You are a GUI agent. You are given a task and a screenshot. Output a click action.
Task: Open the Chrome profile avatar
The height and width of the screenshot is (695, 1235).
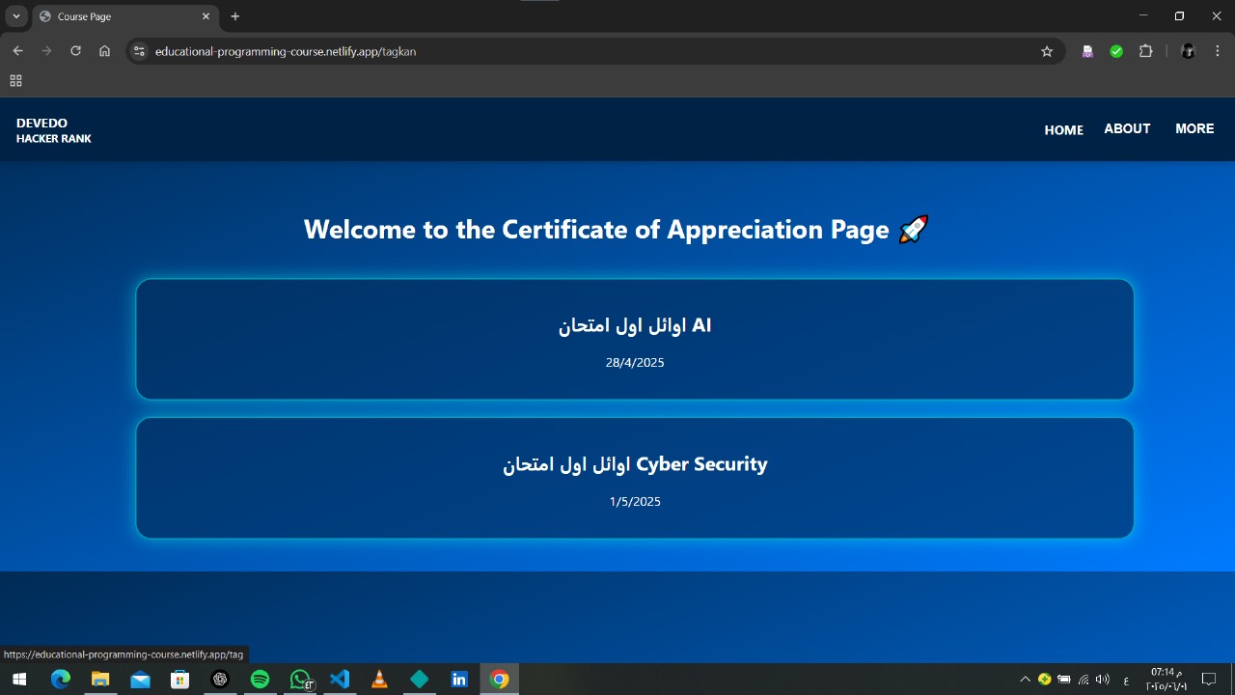click(1188, 51)
